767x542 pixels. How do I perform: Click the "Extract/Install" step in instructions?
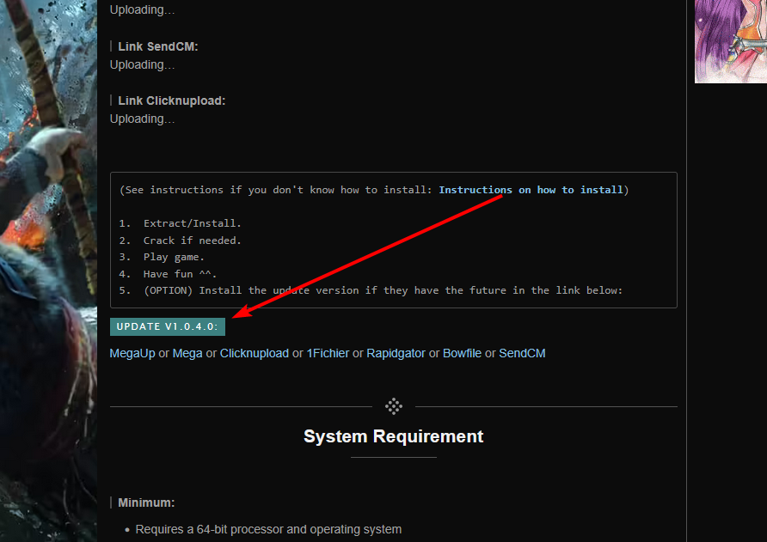tap(192, 223)
